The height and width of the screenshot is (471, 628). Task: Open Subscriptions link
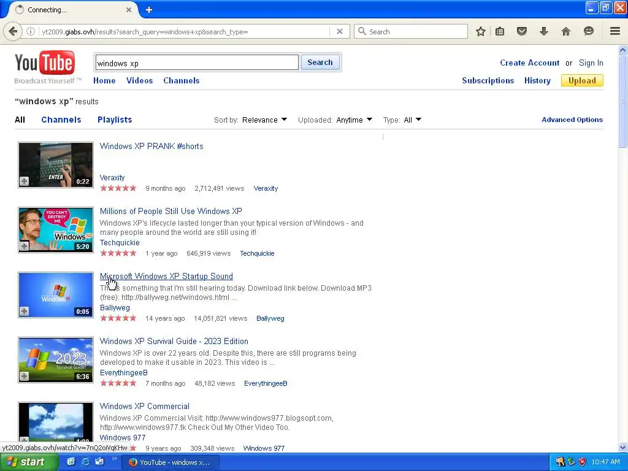point(488,80)
